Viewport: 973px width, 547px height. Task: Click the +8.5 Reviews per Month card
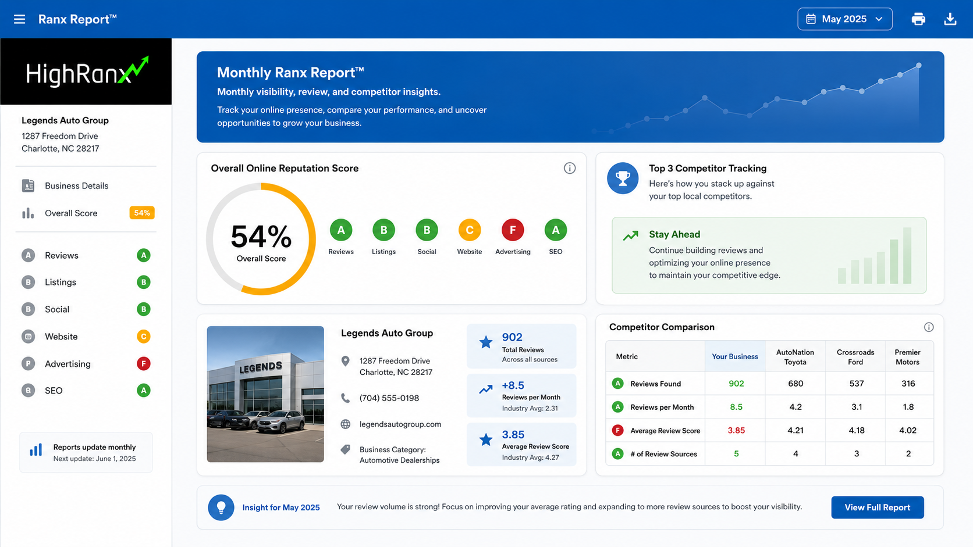(x=521, y=396)
